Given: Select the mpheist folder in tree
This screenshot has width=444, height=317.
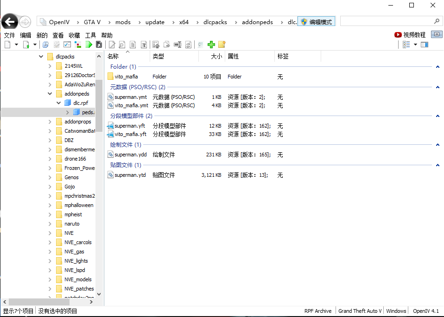Looking at the screenshot, I should 73,214.
